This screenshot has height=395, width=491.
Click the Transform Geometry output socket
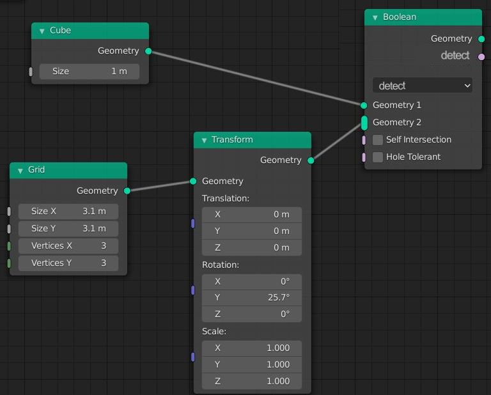click(311, 160)
